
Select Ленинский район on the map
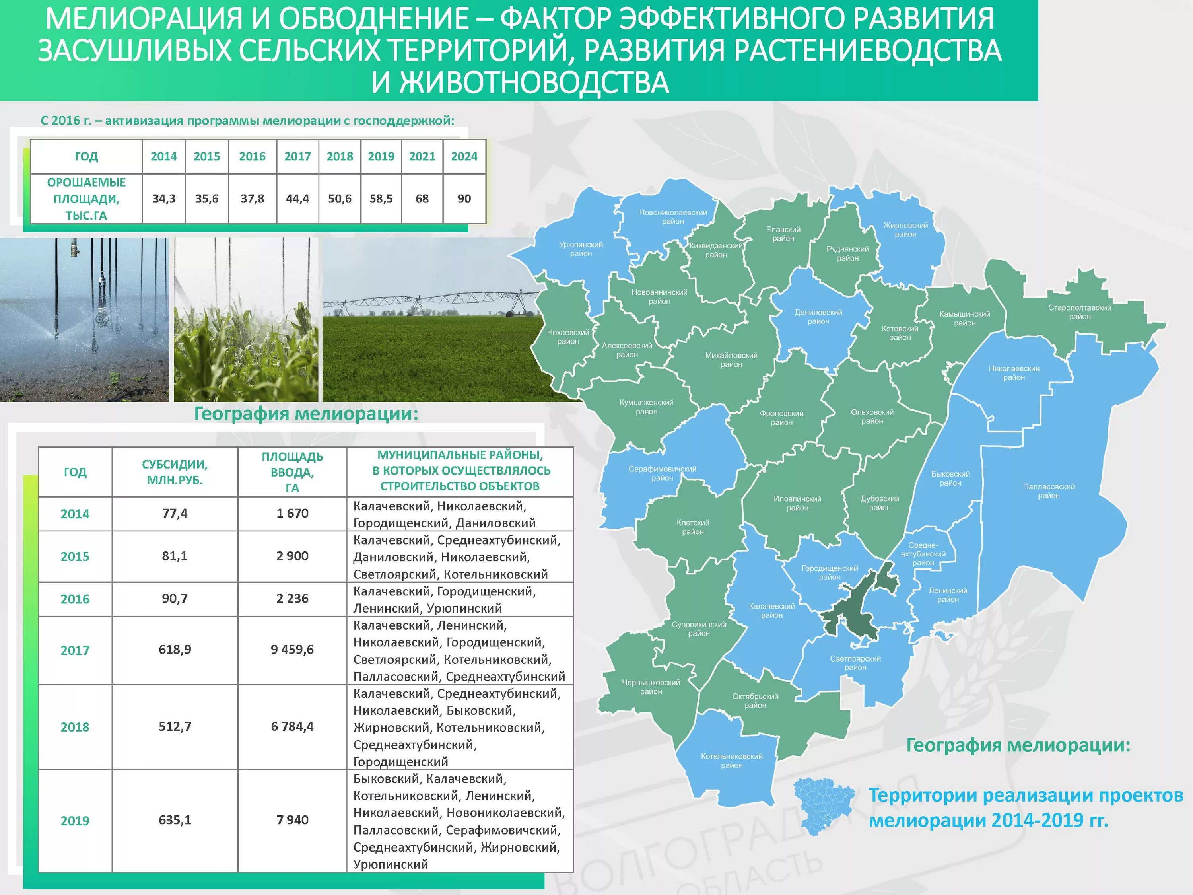tap(948, 595)
